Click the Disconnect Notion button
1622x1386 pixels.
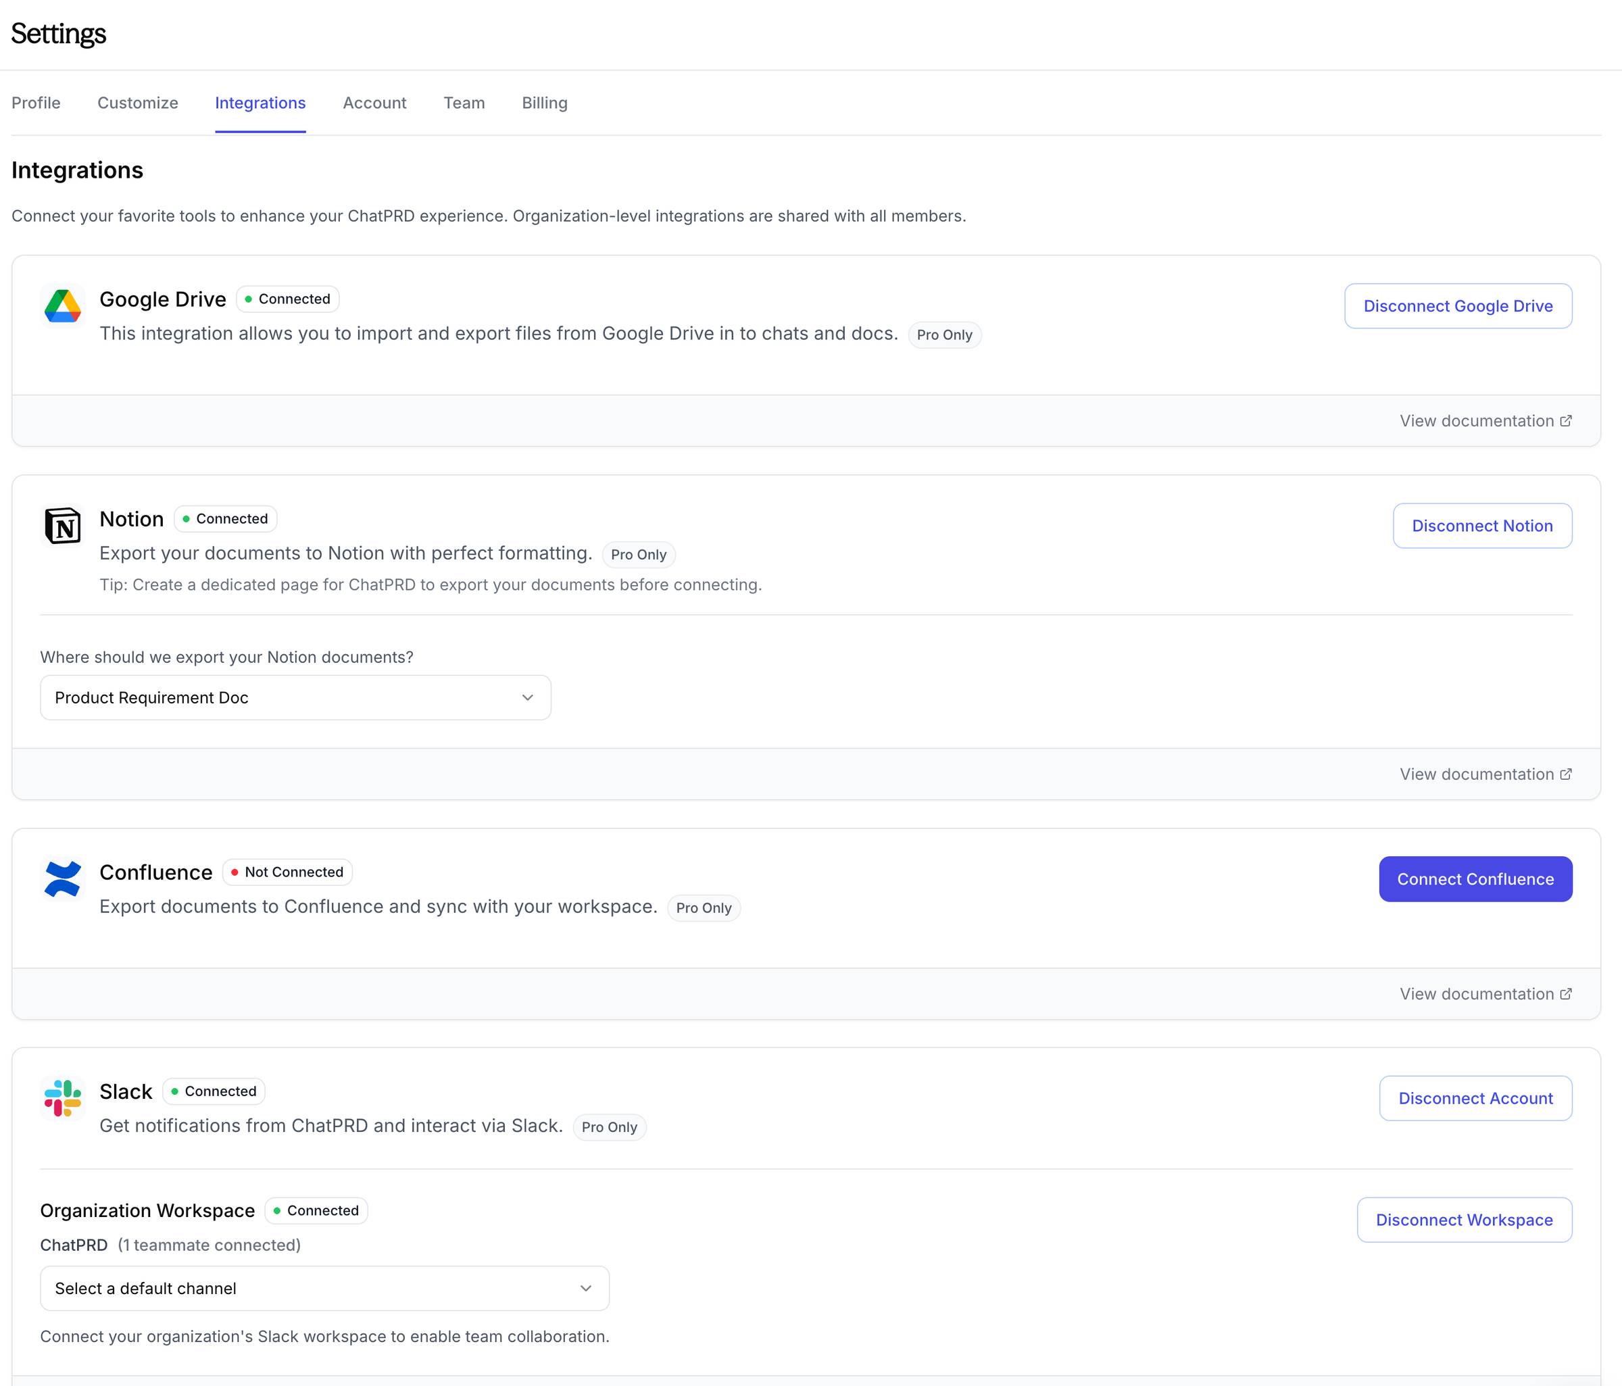point(1482,526)
